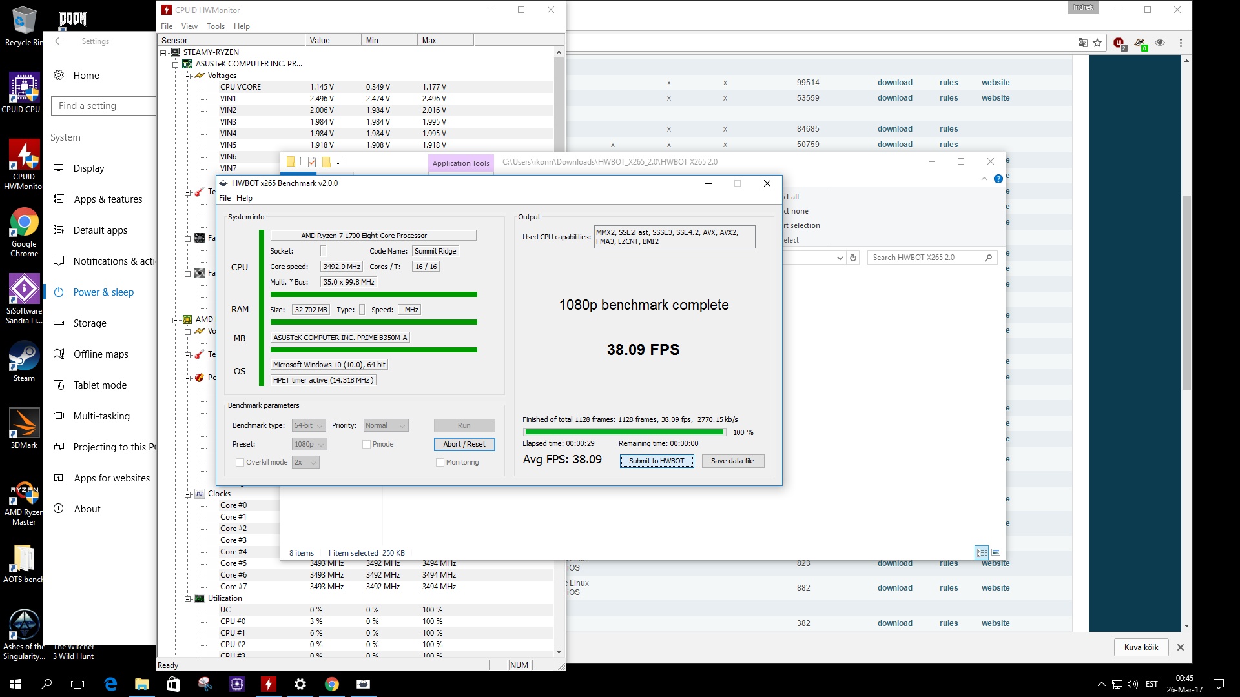This screenshot has width=1240, height=697.
Task: Open Storage settings page
Action: click(90, 323)
